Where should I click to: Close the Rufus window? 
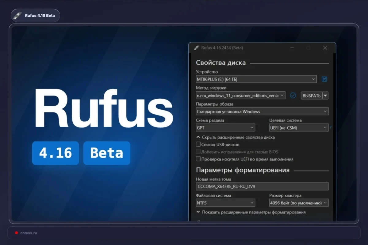pos(325,48)
